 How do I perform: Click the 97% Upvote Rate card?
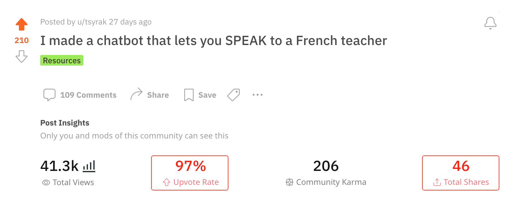coord(190,173)
